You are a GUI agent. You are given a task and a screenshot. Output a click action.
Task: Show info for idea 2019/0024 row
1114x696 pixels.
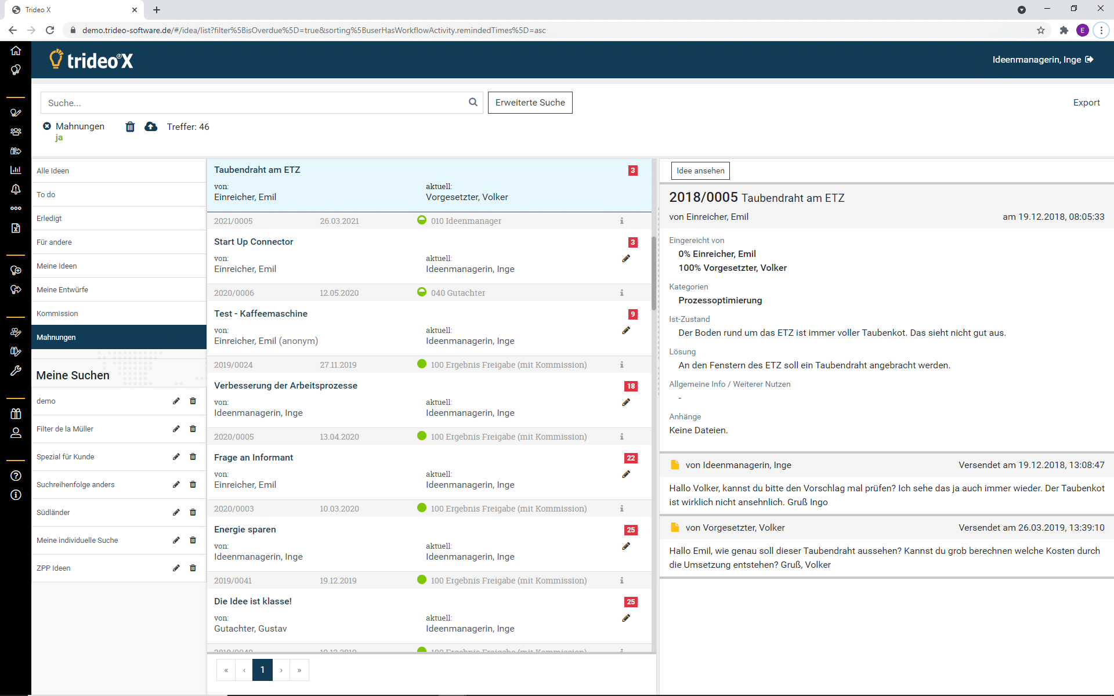coord(621,365)
